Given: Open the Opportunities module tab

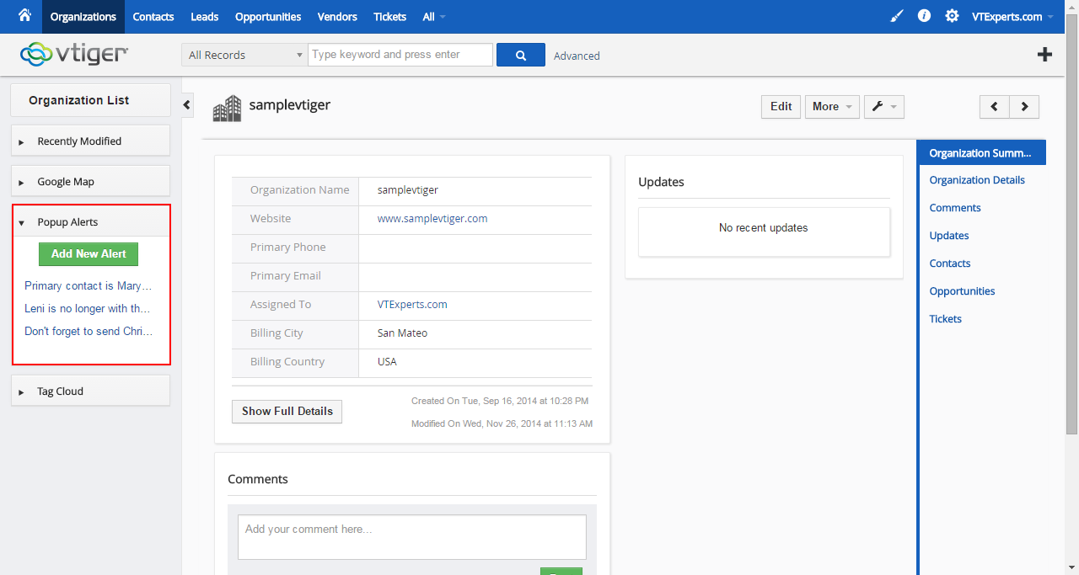Looking at the screenshot, I should [x=268, y=17].
